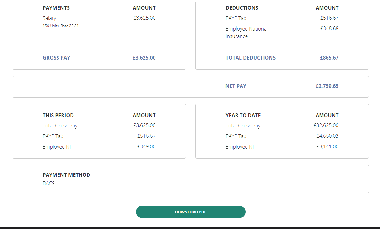Screen dimensions: 380x229
Task: Select the BACS payment method text
Action: 49,183
